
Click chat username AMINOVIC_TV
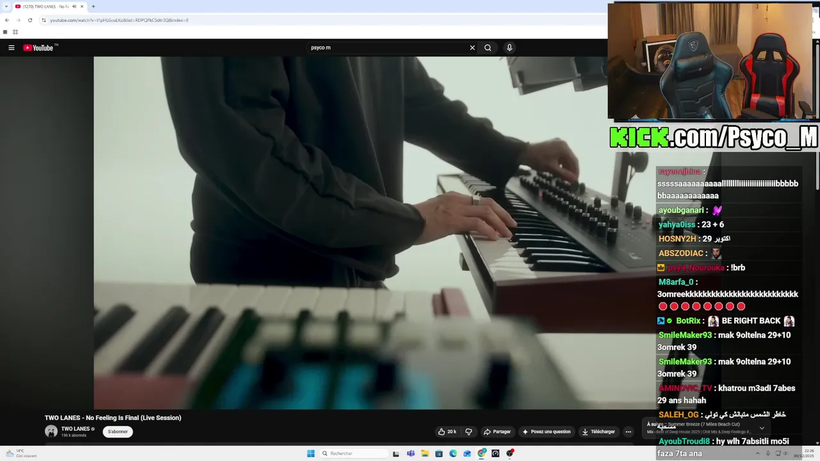tap(685, 388)
